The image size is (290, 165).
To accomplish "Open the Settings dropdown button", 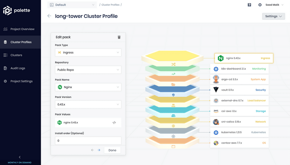I will pyautogui.click(x=274, y=16).
